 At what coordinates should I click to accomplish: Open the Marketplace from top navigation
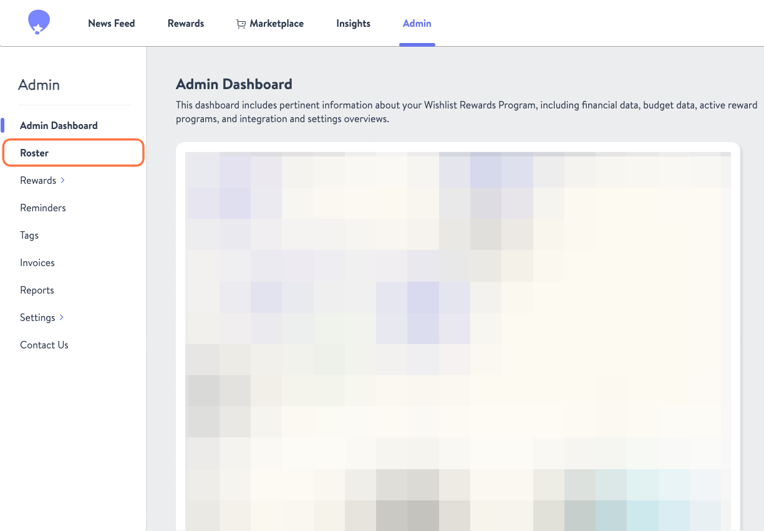(276, 23)
